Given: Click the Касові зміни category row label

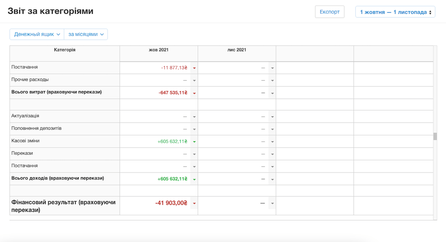Looking at the screenshot, I should coord(26,141).
